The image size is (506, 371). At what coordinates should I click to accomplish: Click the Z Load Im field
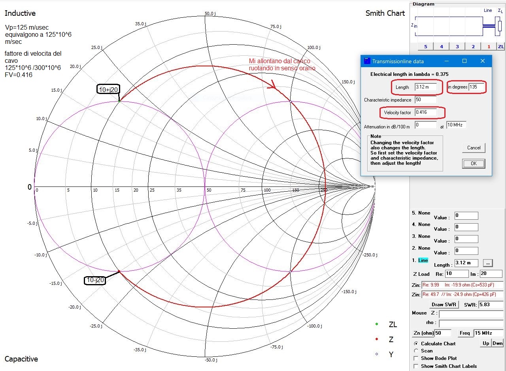click(x=491, y=274)
